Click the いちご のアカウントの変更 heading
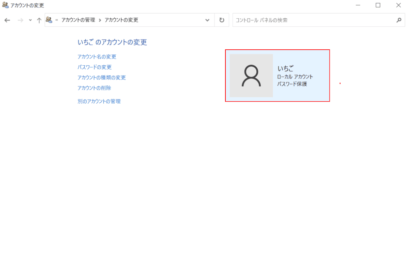Image resolution: width=408 pixels, height=272 pixels. [112, 42]
